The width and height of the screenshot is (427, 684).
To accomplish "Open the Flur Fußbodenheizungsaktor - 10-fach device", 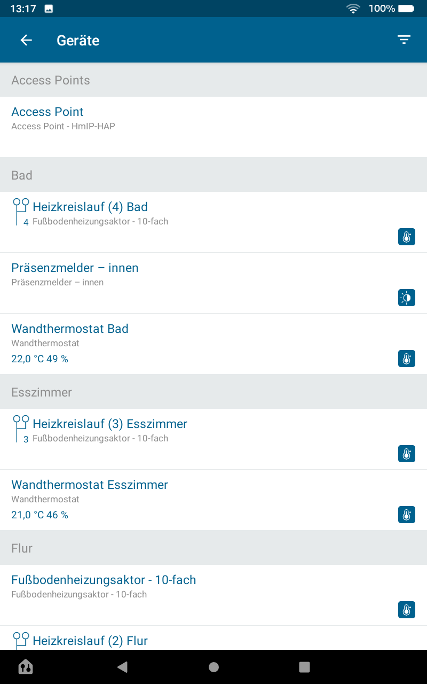I will [x=104, y=580].
